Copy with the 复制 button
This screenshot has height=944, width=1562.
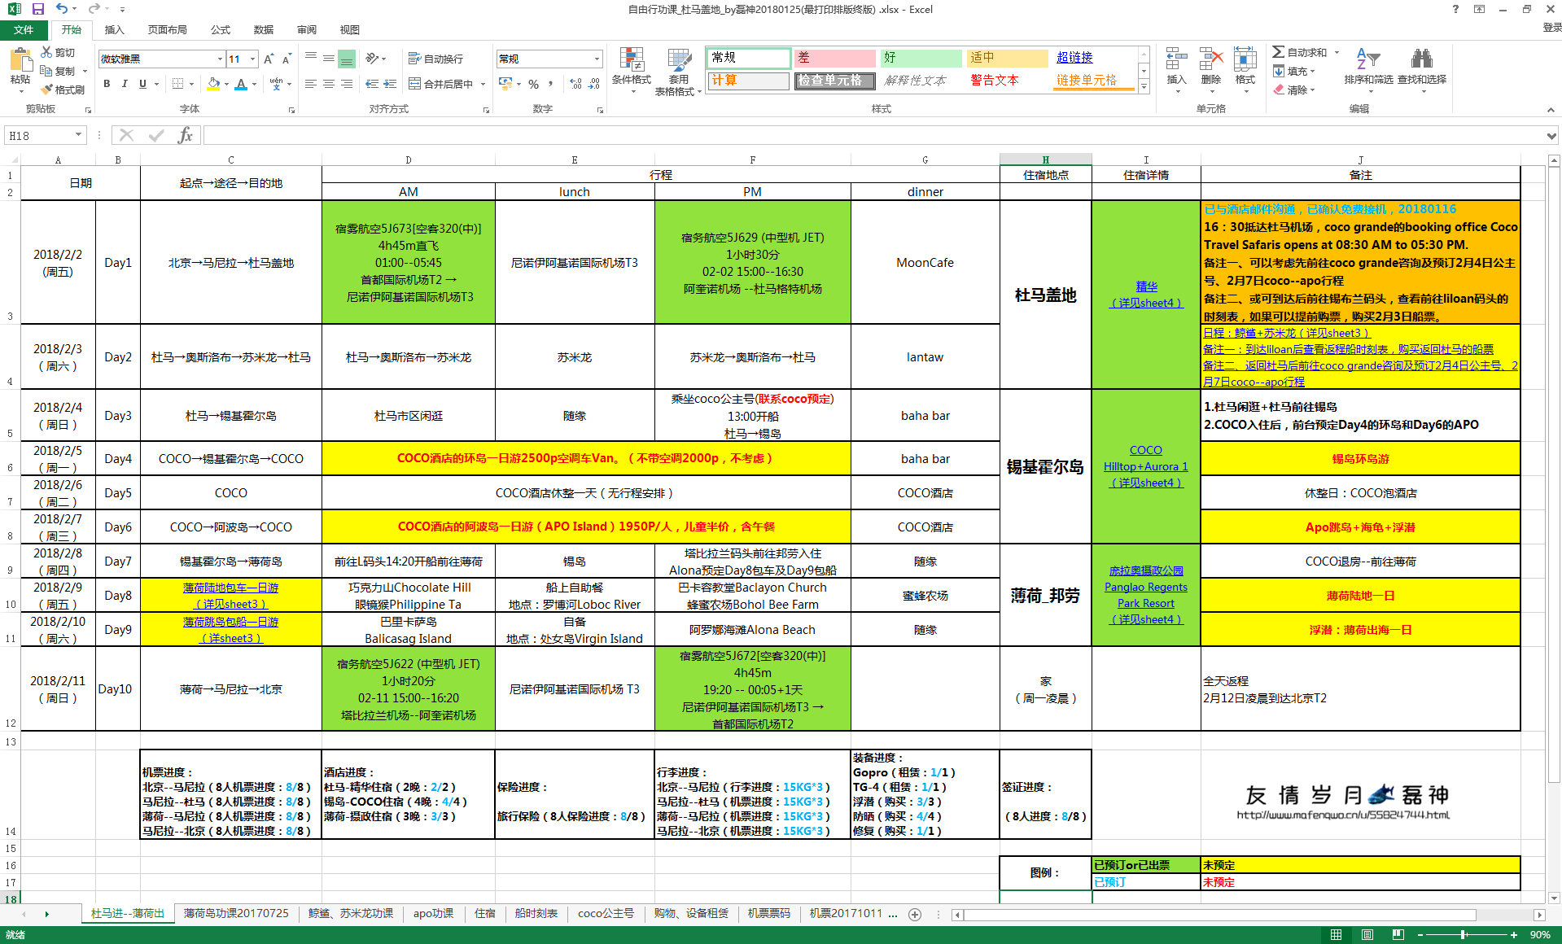(x=58, y=71)
